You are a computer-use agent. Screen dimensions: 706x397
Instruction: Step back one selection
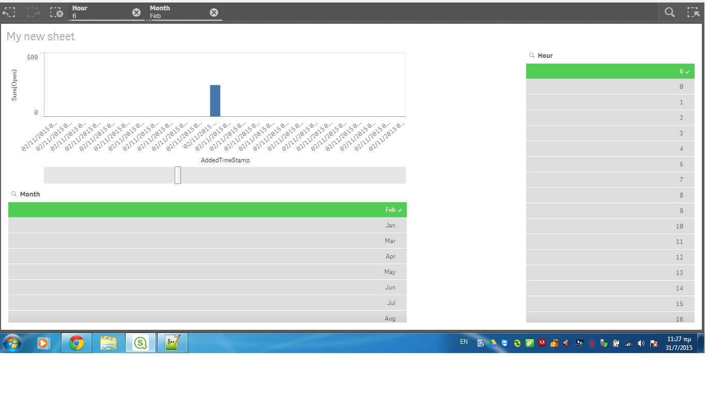click(9, 12)
